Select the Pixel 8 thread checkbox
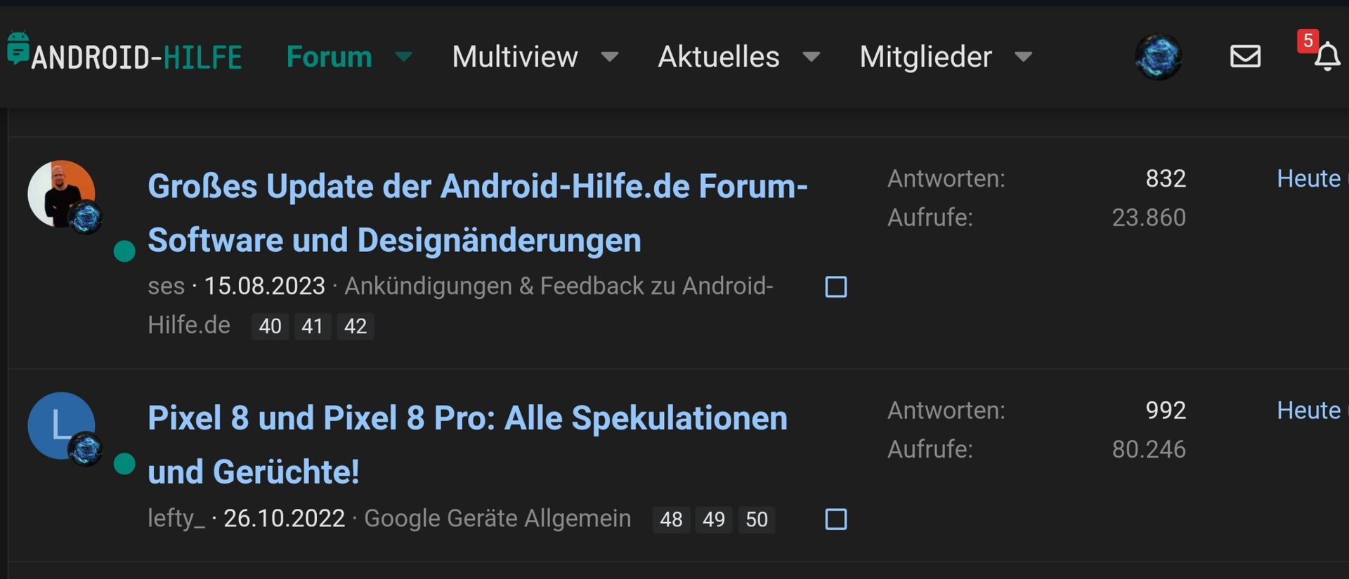This screenshot has width=1349, height=579. pos(835,519)
